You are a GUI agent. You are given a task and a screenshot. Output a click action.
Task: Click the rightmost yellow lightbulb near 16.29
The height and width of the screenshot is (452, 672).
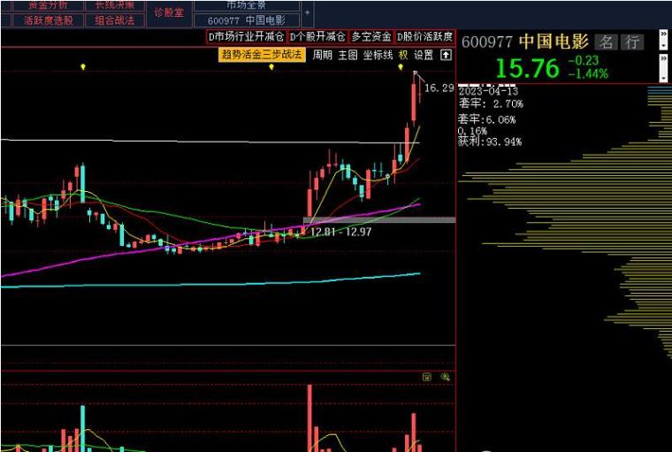[401, 67]
